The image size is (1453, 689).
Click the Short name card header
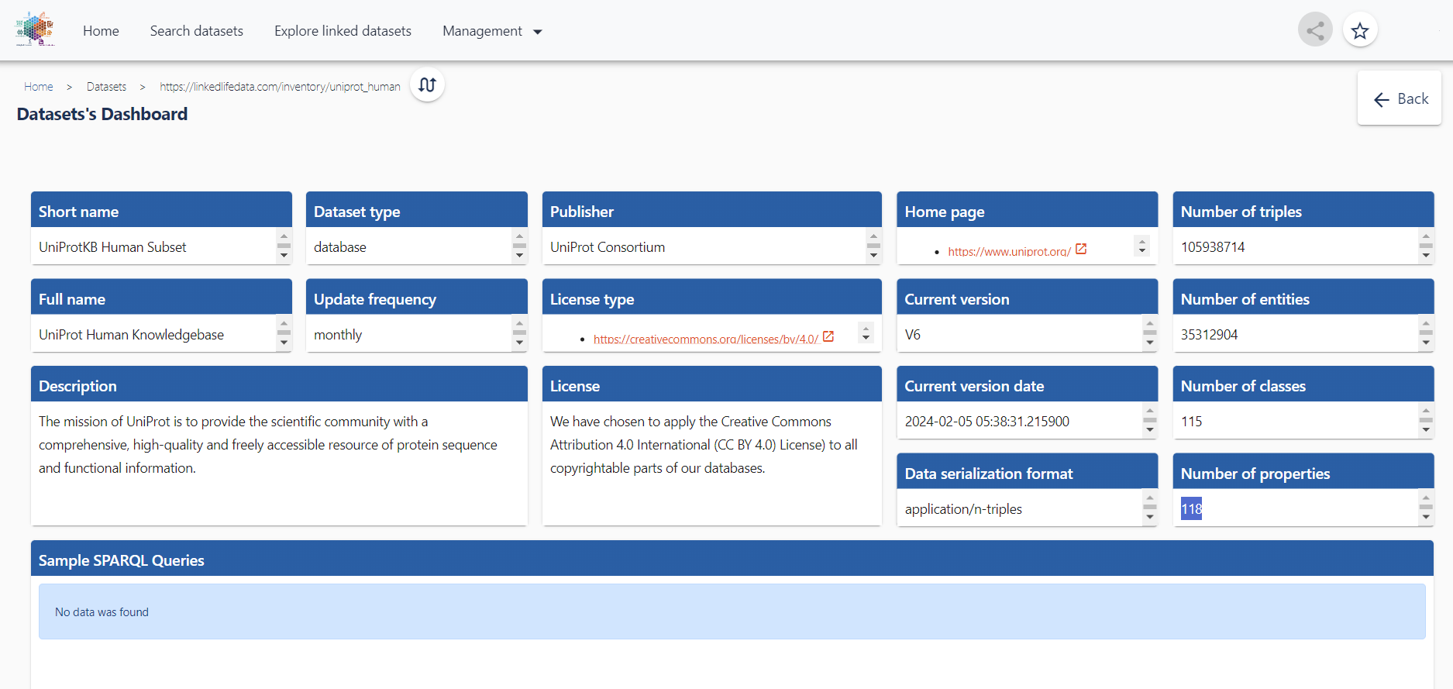tap(161, 211)
